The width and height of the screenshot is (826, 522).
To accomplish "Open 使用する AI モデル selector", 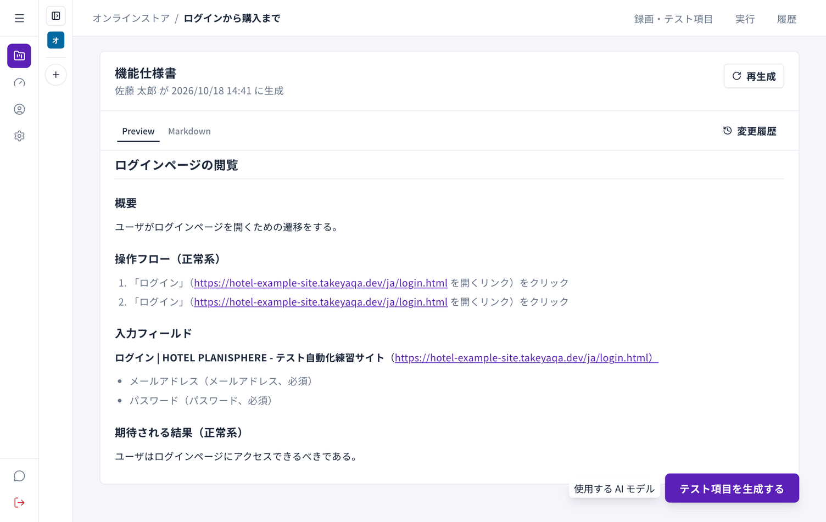I will pos(614,489).
